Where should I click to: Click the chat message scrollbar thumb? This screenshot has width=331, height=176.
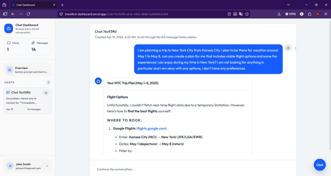click(x=295, y=49)
